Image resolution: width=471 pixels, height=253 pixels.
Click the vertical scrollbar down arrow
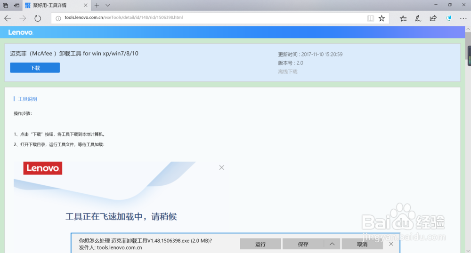[468, 251]
